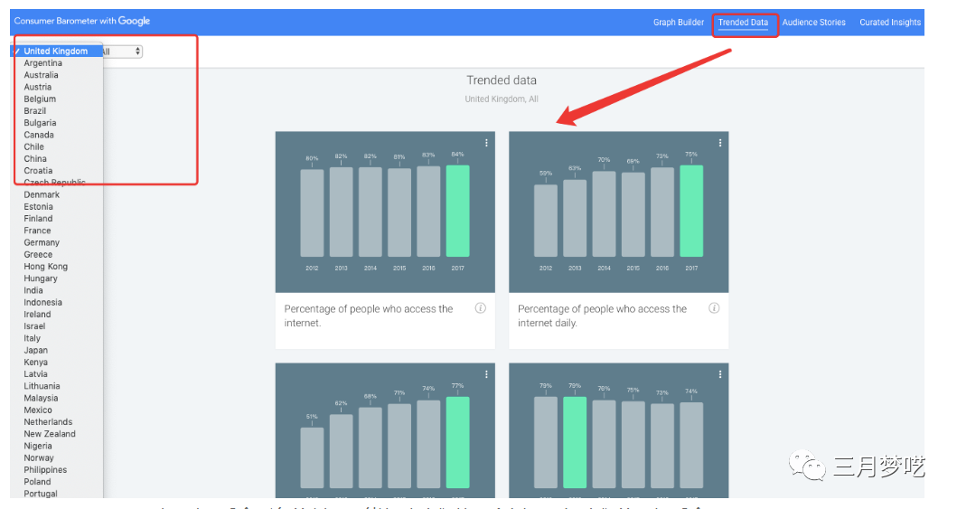Open three-dot menu on internet access chart
Image resolution: width=957 pixels, height=509 pixels.
click(x=486, y=143)
